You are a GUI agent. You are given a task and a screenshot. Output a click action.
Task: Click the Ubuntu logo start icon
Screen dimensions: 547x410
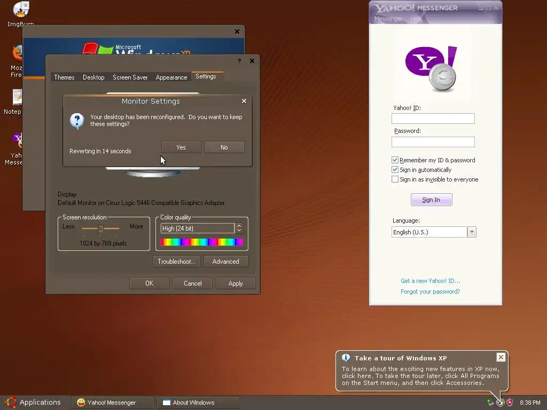coord(11,402)
